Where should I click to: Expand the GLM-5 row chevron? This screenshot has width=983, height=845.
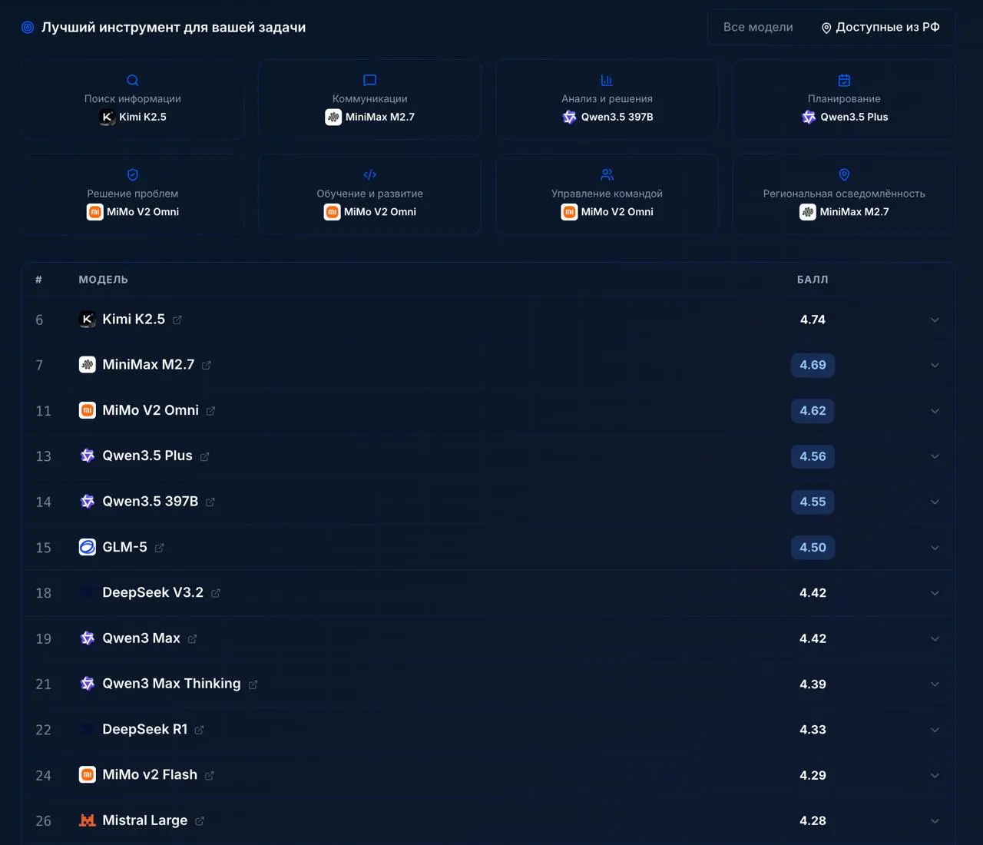coord(935,548)
